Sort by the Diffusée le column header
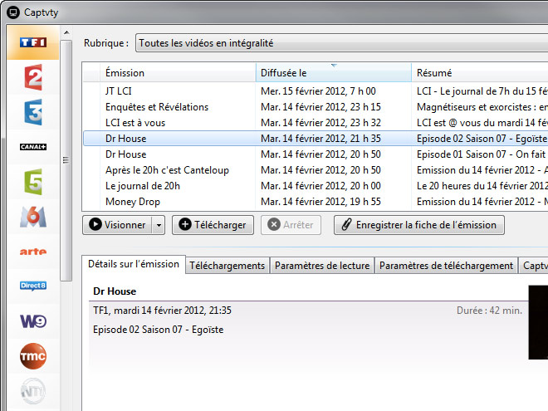Screen dimensions: 548x411 tap(334, 73)
